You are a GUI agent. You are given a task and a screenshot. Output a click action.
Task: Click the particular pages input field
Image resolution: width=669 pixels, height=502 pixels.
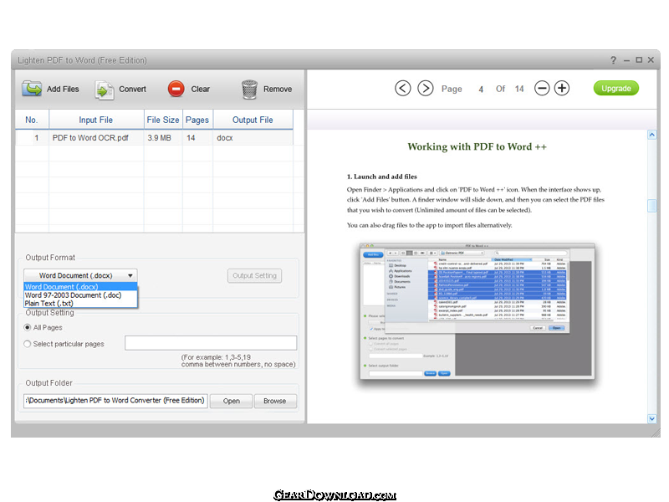click(x=211, y=343)
